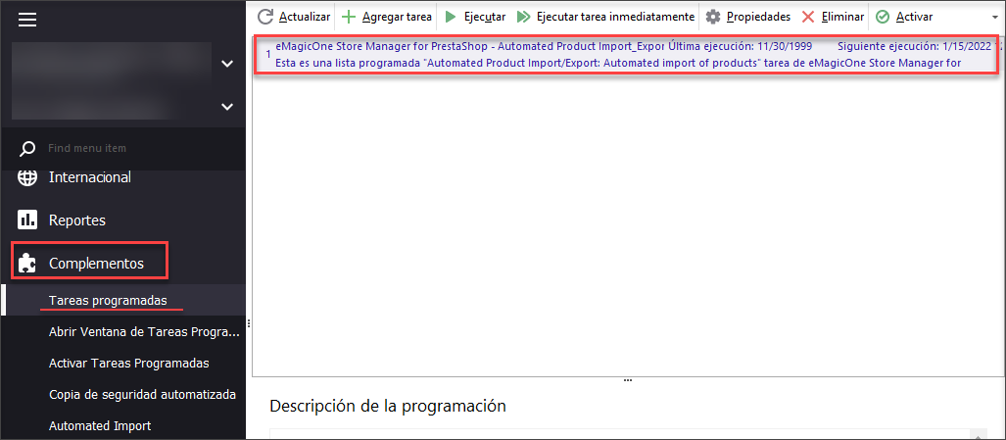1006x440 pixels.
Task: Click the Ejecutar play icon
Action: click(451, 17)
